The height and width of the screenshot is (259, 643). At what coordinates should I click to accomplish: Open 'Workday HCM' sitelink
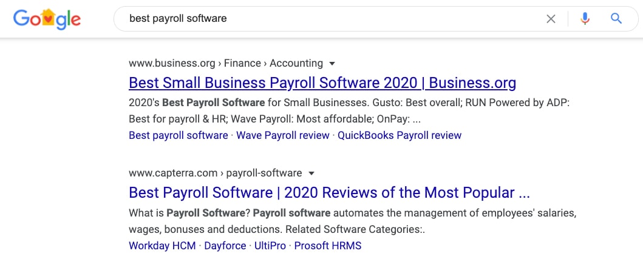point(162,246)
